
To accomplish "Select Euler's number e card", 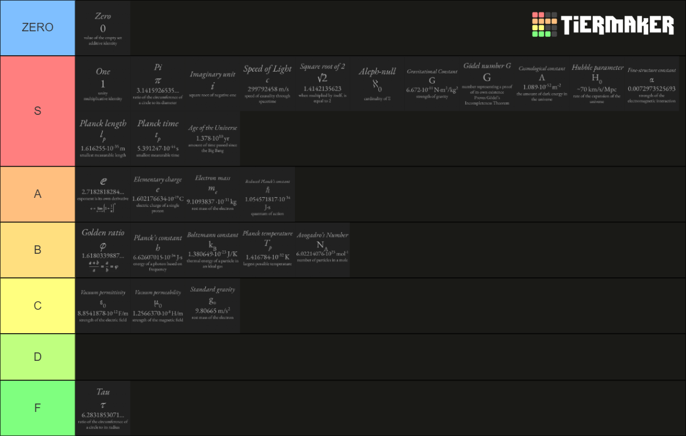I will tap(103, 194).
